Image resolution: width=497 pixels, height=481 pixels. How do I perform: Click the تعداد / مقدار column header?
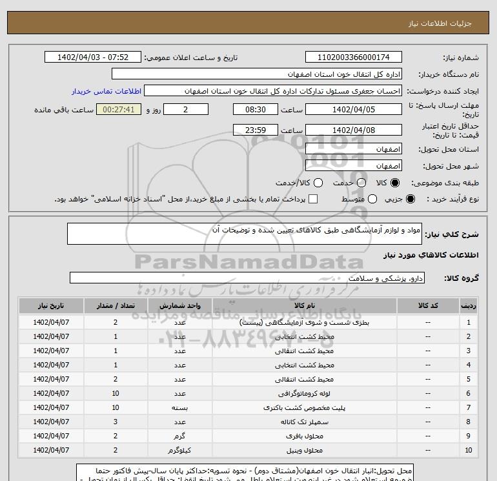coord(116,305)
